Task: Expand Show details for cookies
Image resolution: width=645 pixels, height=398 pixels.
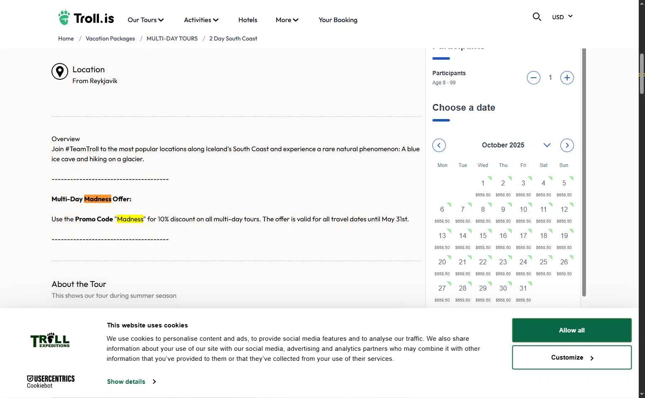Action: coord(131,382)
